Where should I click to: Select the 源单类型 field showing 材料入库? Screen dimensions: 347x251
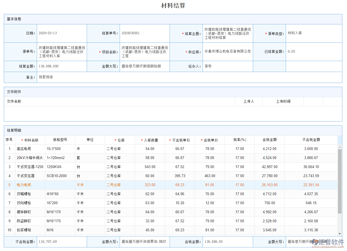coord(314,33)
